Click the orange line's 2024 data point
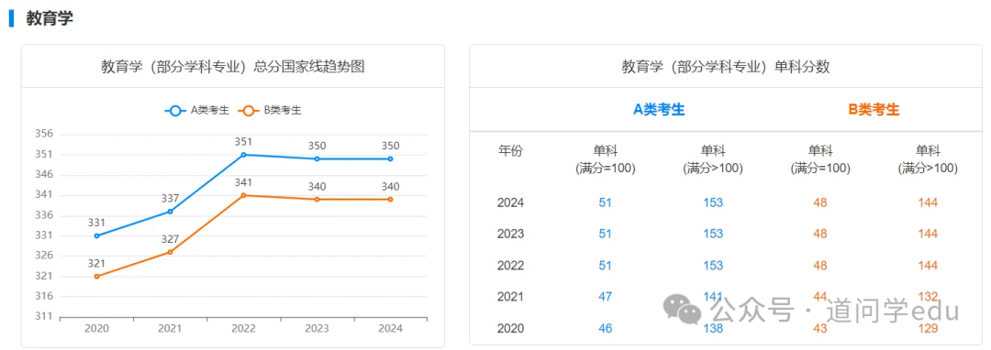Image resolution: width=991 pixels, height=350 pixels. pos(390,199)
